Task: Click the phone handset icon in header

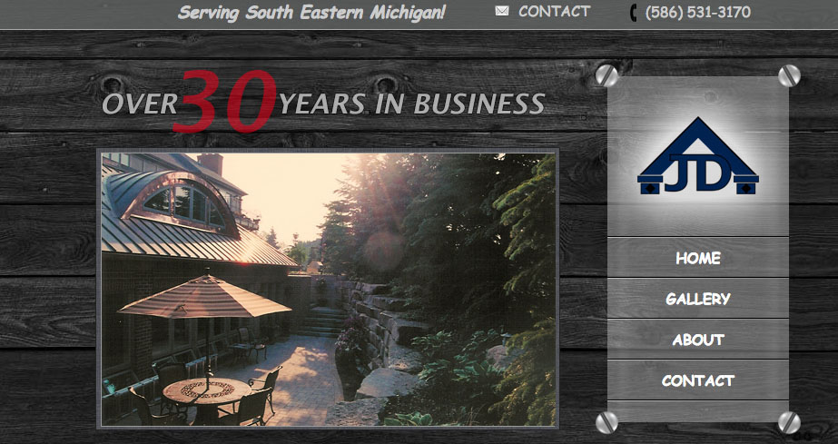Action: coord(633,13)
